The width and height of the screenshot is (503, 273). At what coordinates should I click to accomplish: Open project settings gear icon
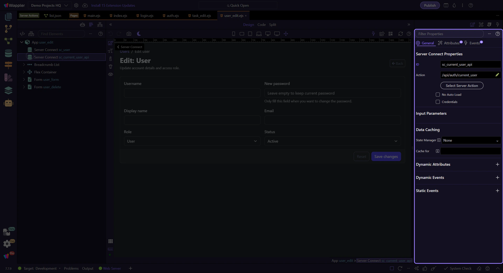(x=76, y=5)
